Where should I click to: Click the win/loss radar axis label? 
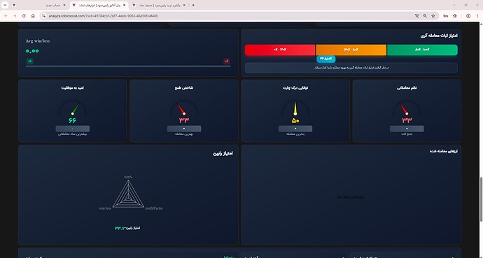click(x=105, y=208)
